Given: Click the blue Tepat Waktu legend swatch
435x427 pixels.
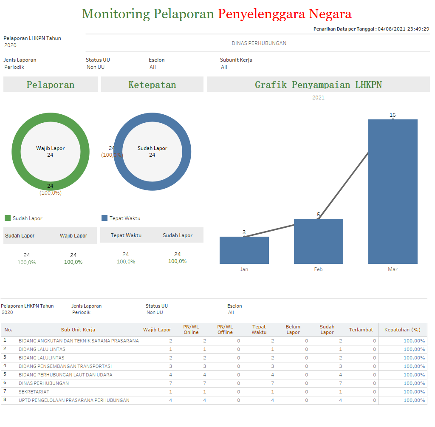Looking at the screenshot, I should 105,218.
